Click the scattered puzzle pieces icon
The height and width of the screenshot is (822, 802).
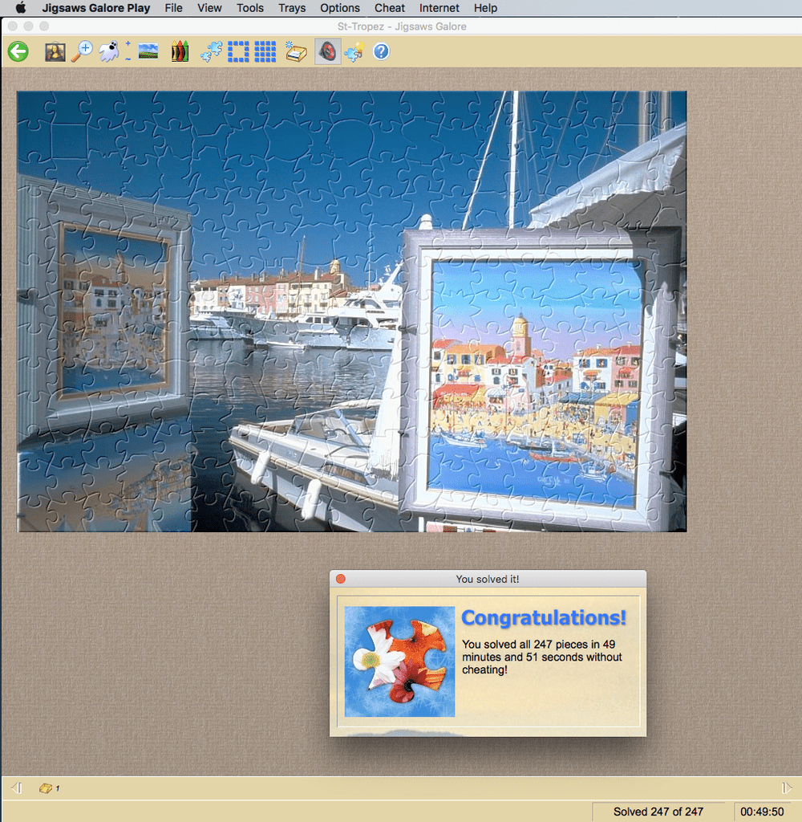[211, 52]
